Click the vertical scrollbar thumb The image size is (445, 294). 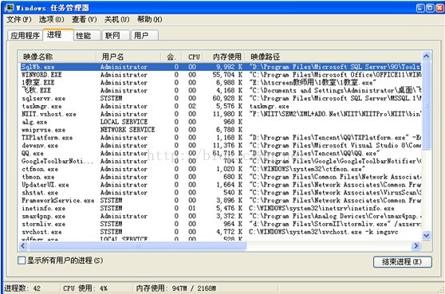[427, 106]
